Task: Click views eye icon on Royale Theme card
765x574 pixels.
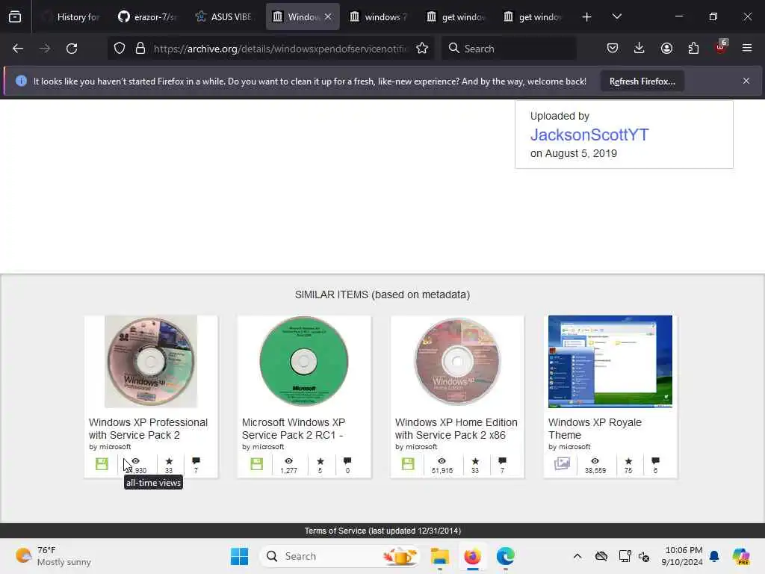Action: coord(595,460)
